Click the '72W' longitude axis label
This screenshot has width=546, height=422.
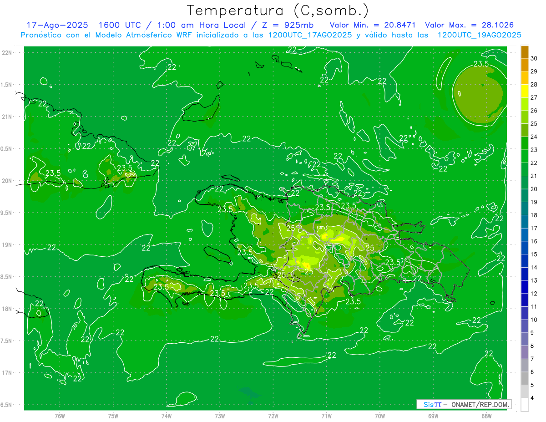pos(273,416)
